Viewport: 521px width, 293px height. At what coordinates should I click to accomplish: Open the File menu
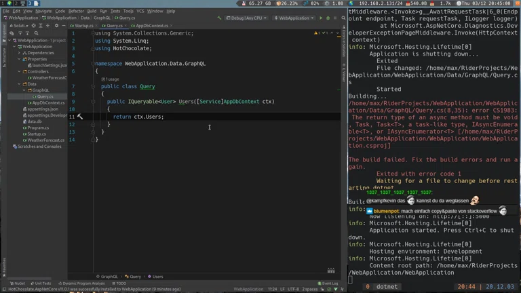point(6,11)
